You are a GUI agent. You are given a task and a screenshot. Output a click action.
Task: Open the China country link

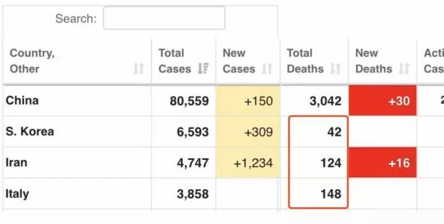pyautogui.click(x=22, y=101)
